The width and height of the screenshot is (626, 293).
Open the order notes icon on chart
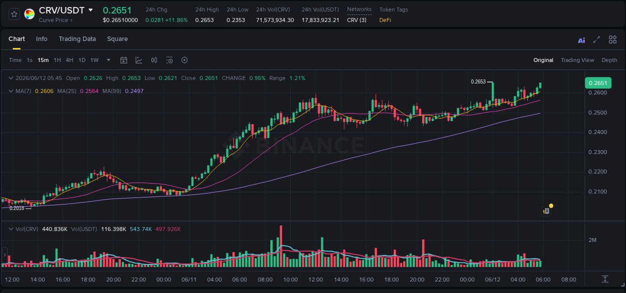(x=546, y=211)
